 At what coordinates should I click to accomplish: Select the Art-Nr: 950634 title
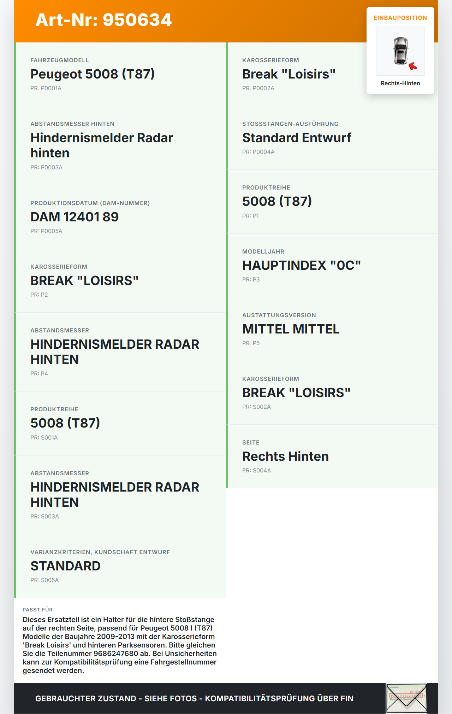(103, 20)
